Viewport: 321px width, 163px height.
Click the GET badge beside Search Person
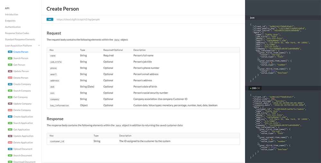coord(10,58)
